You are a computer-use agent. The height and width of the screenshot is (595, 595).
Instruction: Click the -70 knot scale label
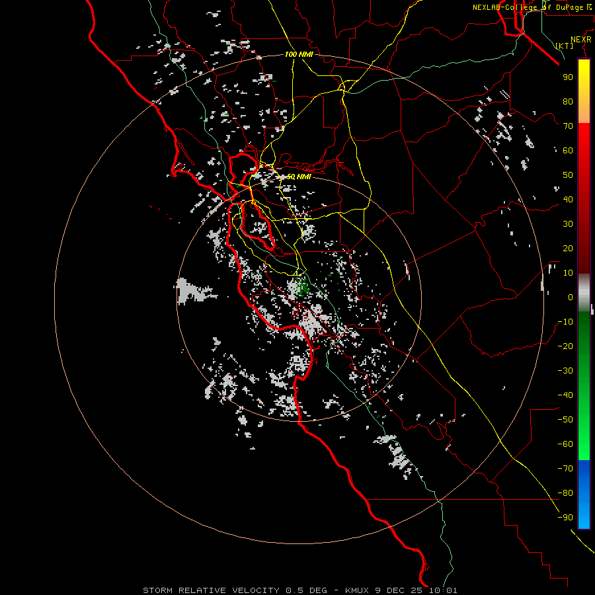click(565, 469)
